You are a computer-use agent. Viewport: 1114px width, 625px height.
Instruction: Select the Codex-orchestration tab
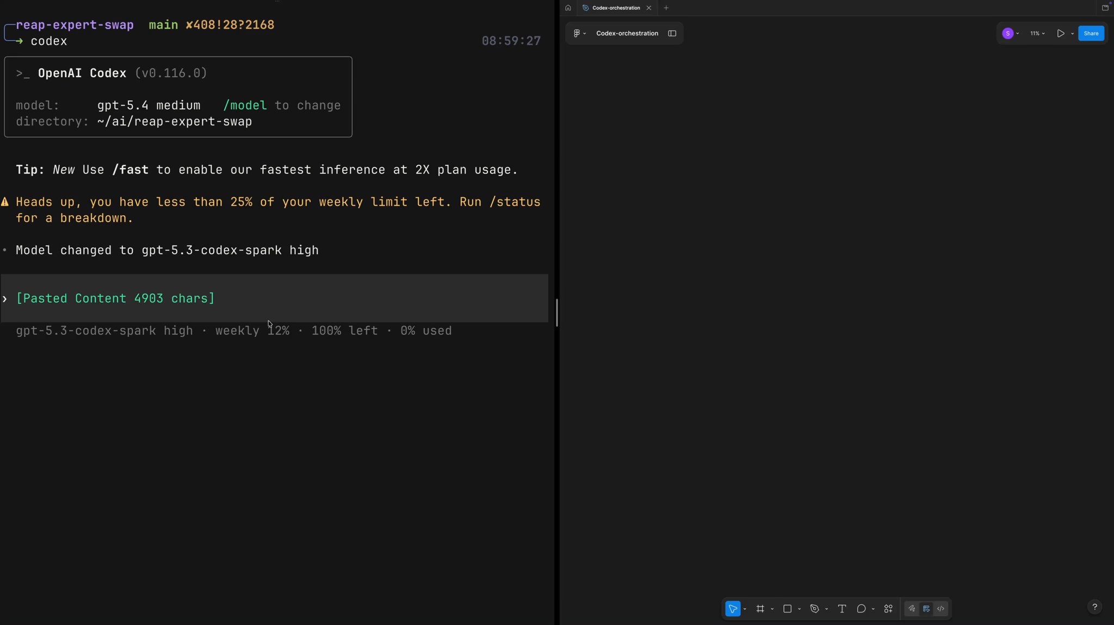616,8
